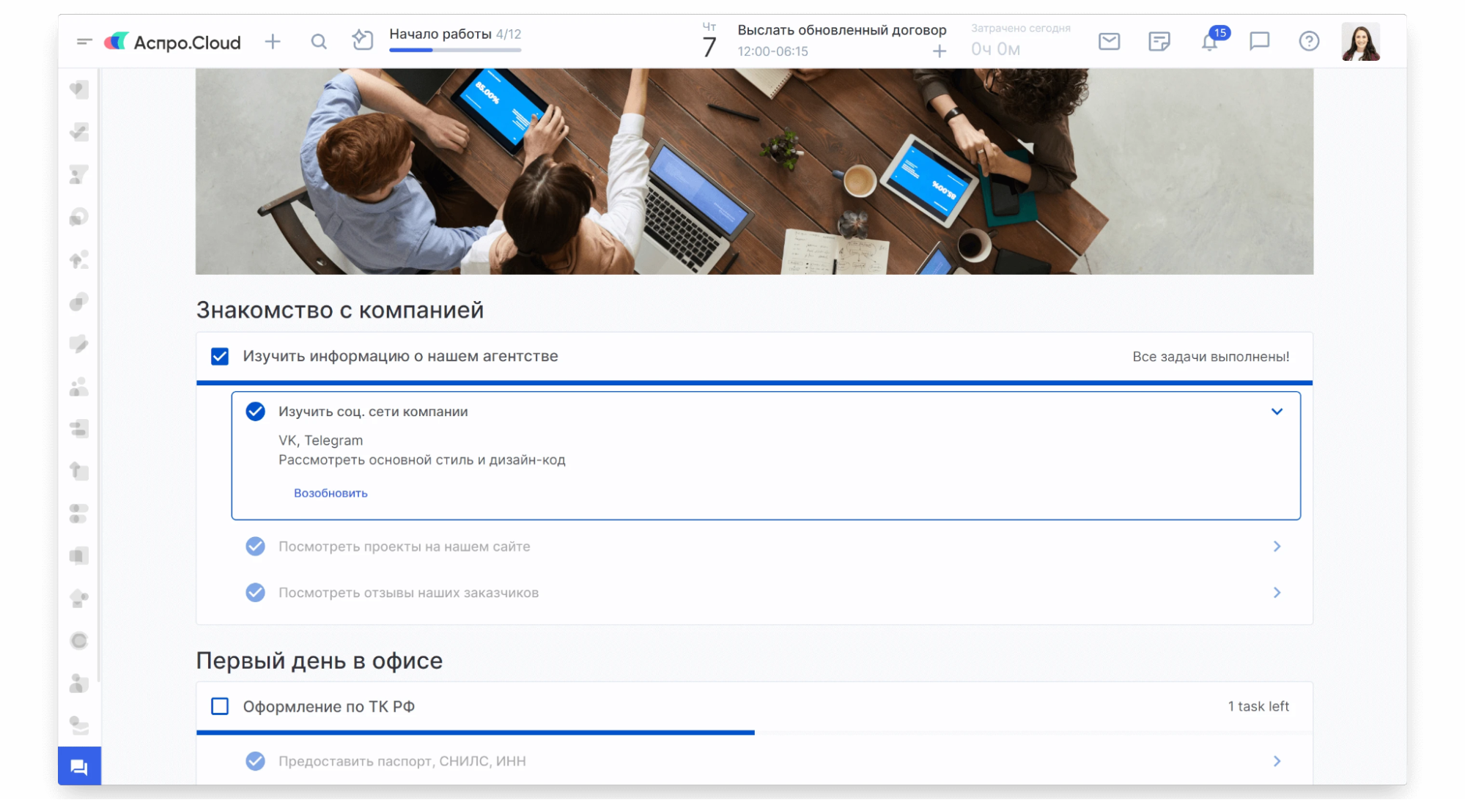Image resolution: width=1465 pixels, height=800 pixels.
Task: Toggle completion of Изучить соц. сети компании
Action: pos(255,412)
